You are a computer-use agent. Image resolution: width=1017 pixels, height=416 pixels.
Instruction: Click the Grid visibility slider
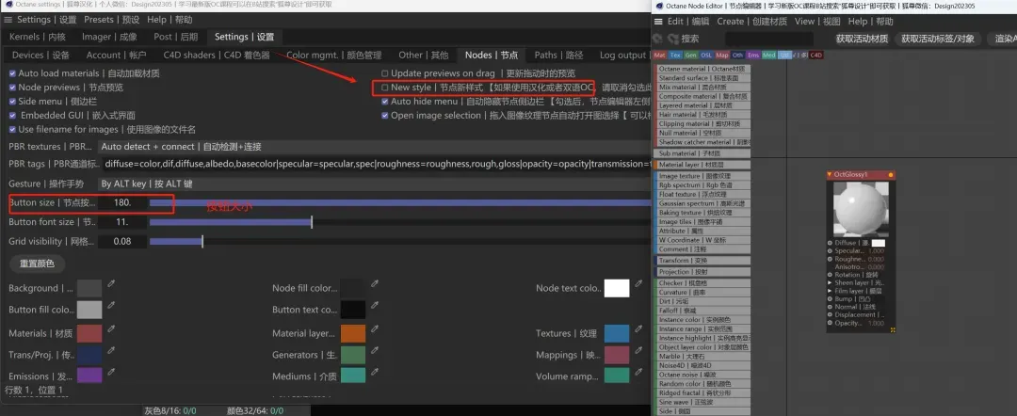[x=399, y=242]
